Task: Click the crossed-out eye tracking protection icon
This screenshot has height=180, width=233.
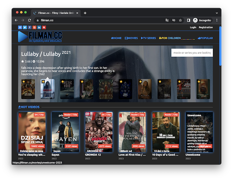Action: pyautogui.click(x=174, y=20)
